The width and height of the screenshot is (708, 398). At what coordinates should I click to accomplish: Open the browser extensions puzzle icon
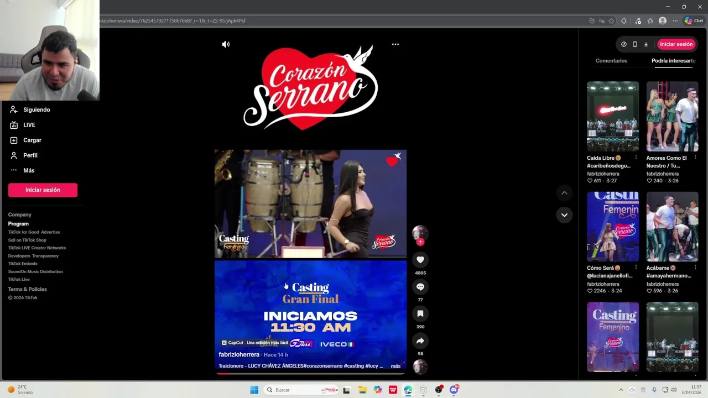(x=624, y=21)
